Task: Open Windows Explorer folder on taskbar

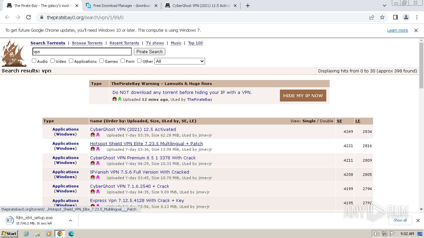Action: point(37,234)
